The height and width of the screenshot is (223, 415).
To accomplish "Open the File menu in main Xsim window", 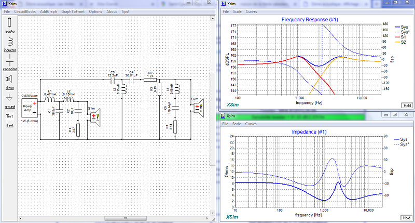I will point(7,11).
